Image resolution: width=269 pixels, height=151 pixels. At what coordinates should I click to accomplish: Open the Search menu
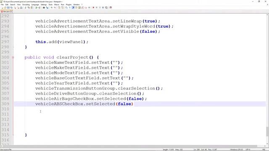point(13,5)
